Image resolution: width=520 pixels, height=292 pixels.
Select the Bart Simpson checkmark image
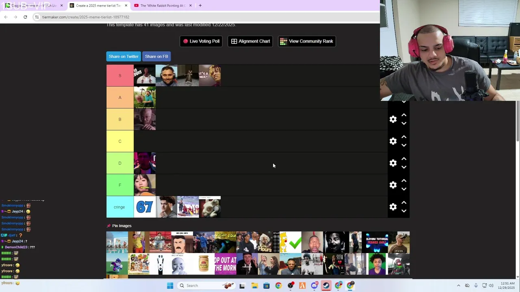(290, 242)
